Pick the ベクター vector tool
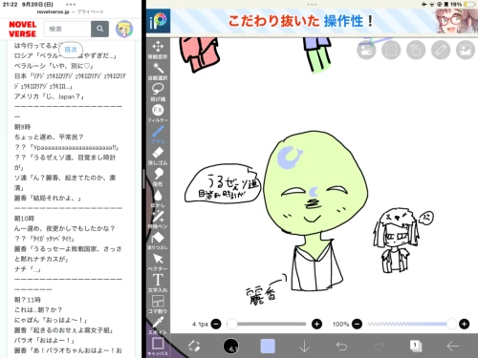This screenshot has width=478, height=358. click(158, 262)
